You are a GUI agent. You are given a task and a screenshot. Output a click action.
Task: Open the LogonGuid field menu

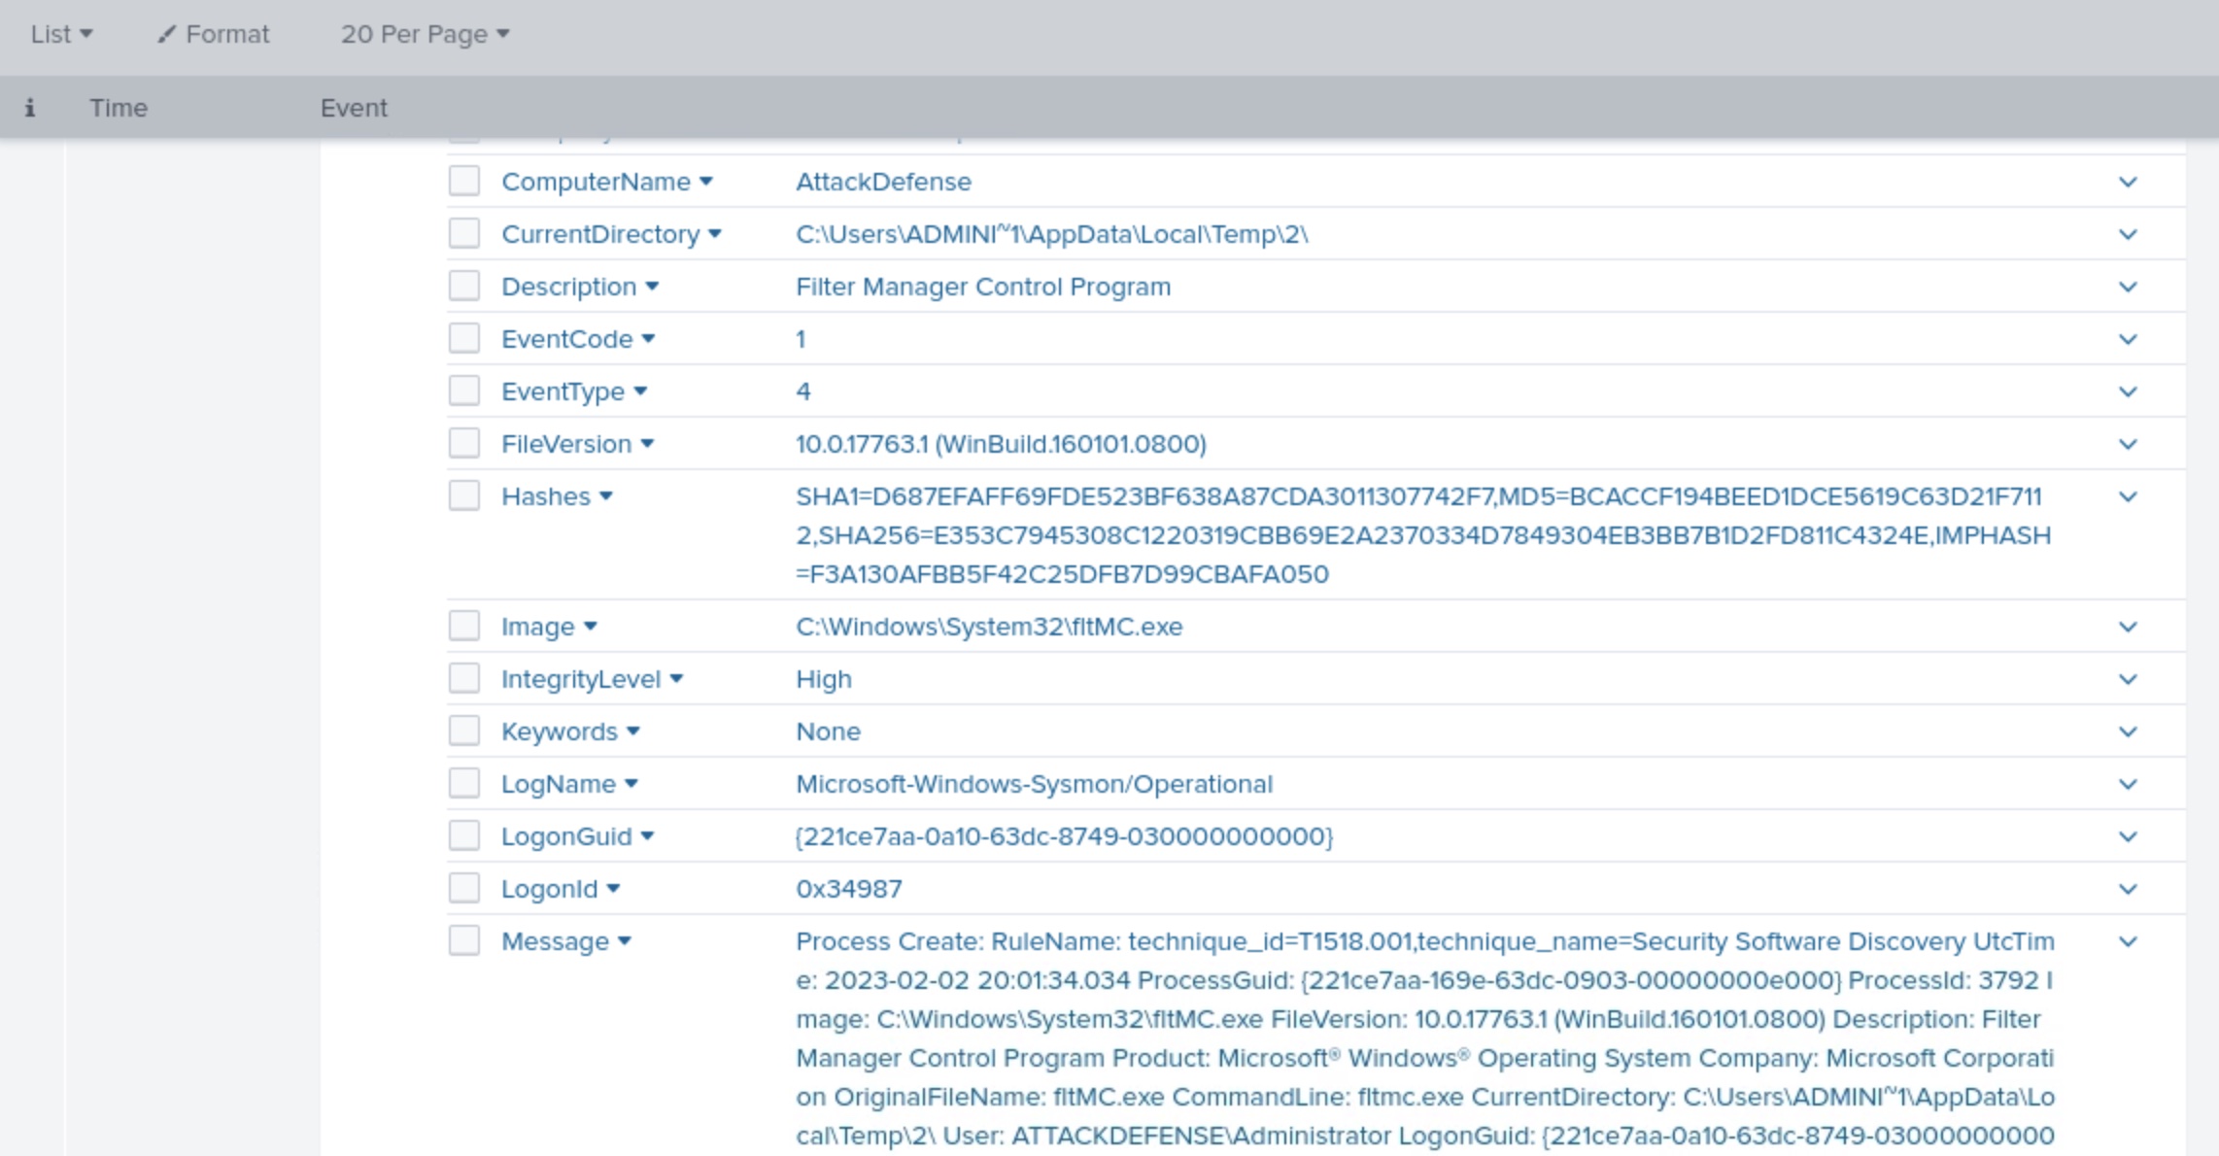578,836
